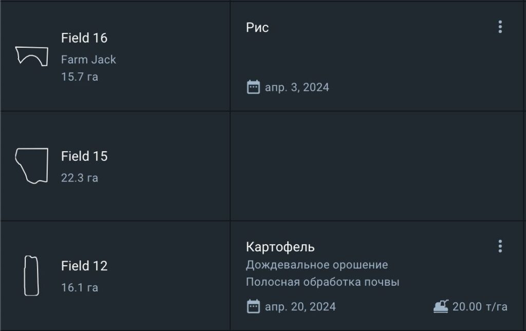Click the Field 12 shape outline icon

(x=31, y=275)
